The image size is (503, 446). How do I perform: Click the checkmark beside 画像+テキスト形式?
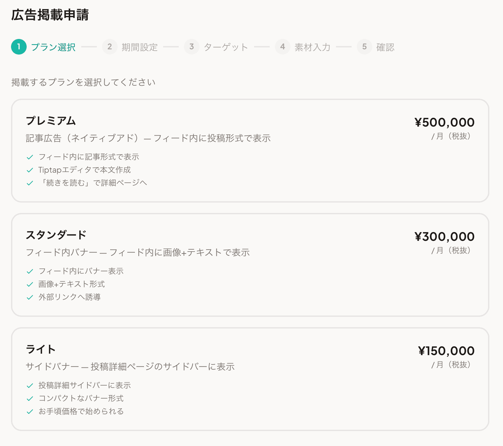pos(30,284)
